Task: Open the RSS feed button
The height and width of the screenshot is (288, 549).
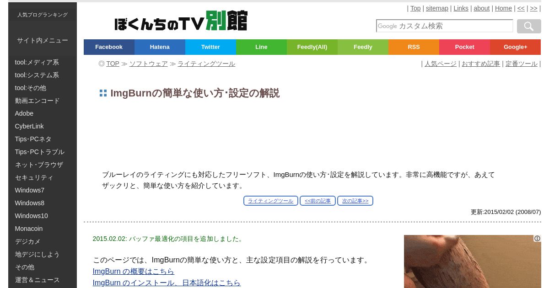Action: coord(414,47)
